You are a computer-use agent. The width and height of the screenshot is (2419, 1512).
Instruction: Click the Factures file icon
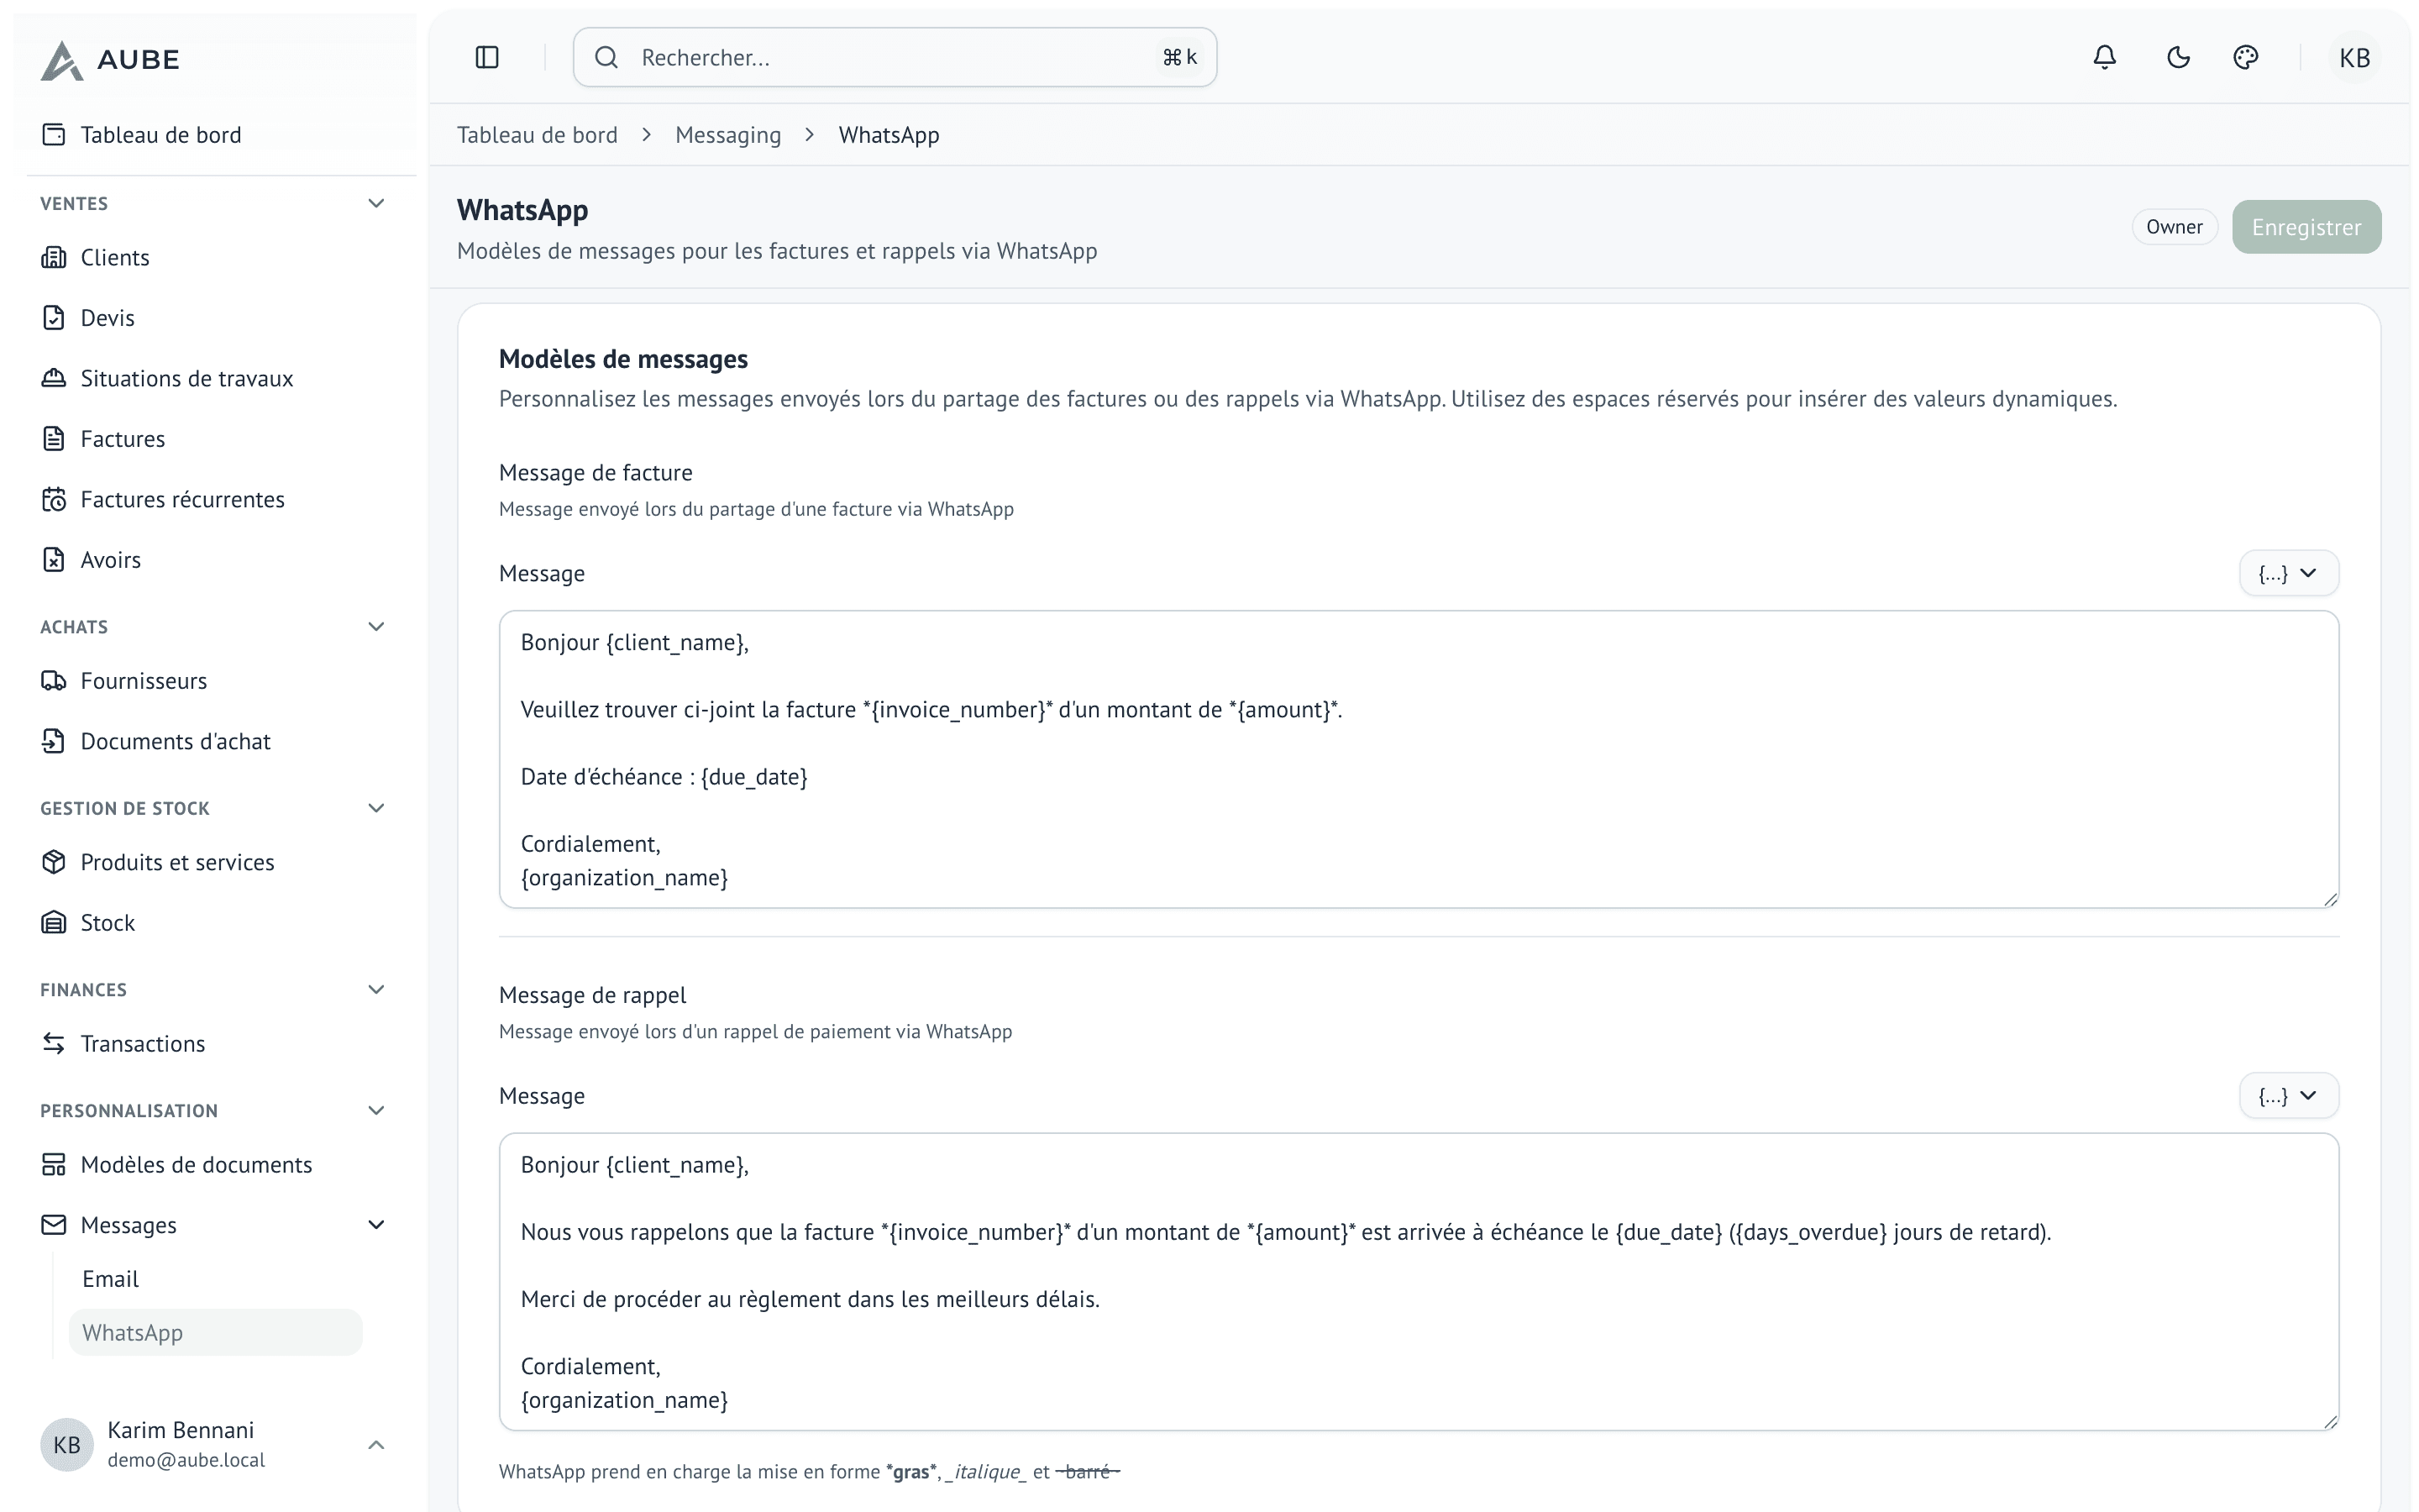click(x=54, y=439)
